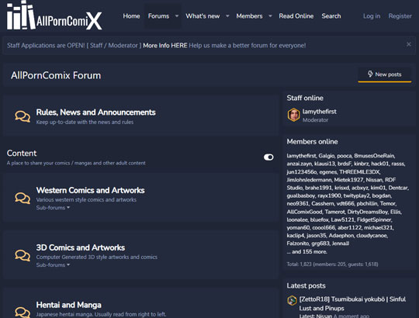Click the Register link
This screenshot has width=419, height=318.
(400, 16)
